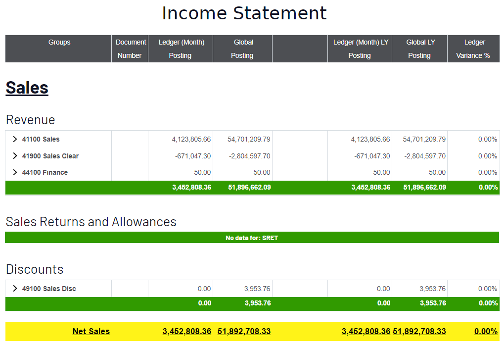The width and height of the screenshot is (504, 346).
Task: Click the Global LY Posting column header
Action: click(x=420, y=49)
